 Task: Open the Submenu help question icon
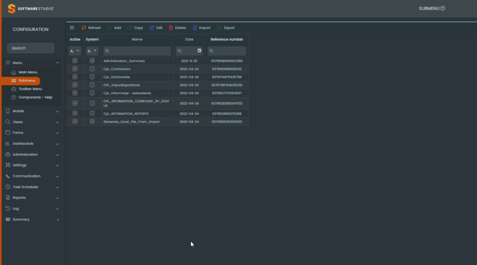click(443, 8)
